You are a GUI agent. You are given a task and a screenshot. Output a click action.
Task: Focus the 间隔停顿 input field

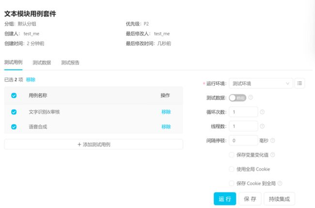243,141
